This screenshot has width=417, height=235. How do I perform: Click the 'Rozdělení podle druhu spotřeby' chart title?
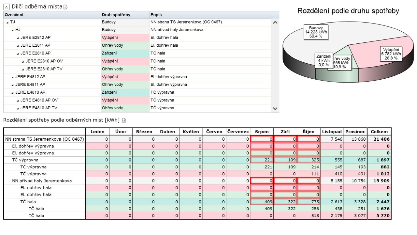point(348,11)
